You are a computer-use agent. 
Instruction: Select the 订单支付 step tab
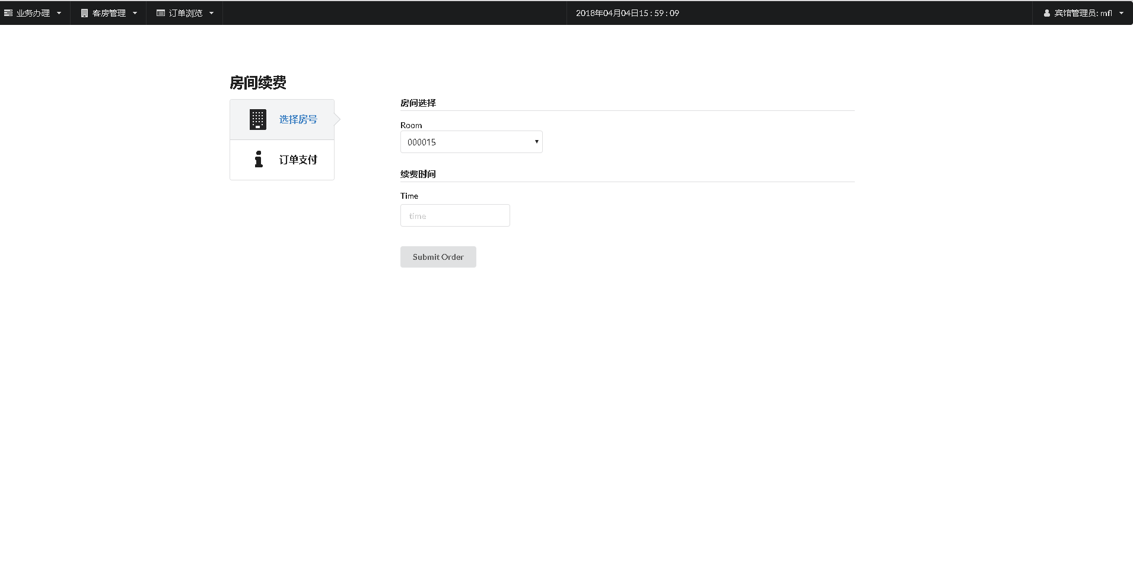pos(282,160)
